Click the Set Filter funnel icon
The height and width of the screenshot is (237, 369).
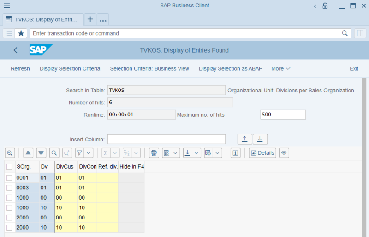79,153
